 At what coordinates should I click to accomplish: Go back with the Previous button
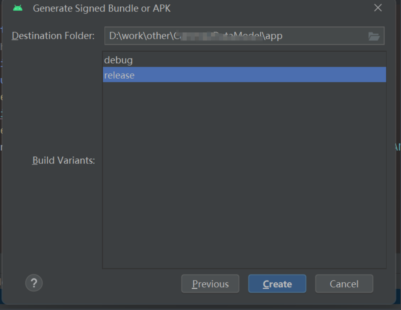[x=210, y=284]
